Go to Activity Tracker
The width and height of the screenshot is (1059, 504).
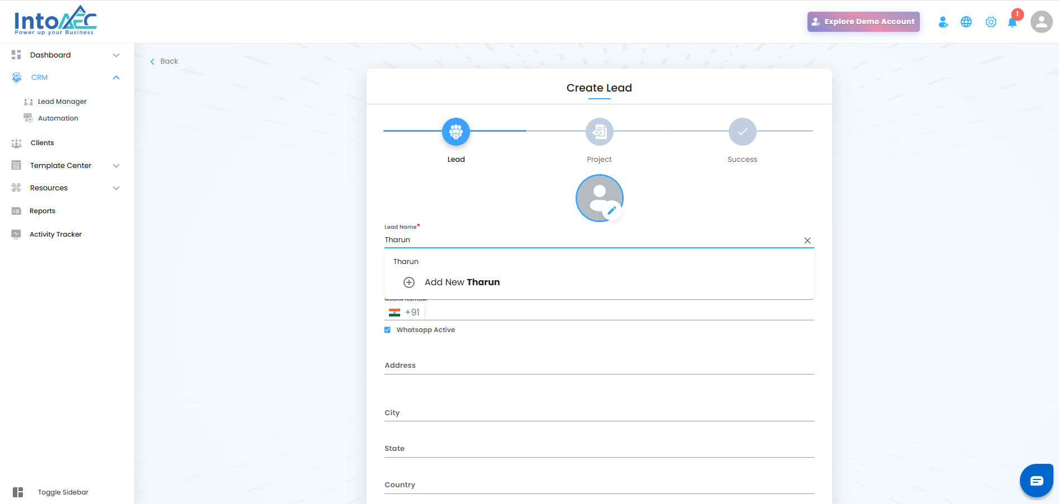(55, 234)
